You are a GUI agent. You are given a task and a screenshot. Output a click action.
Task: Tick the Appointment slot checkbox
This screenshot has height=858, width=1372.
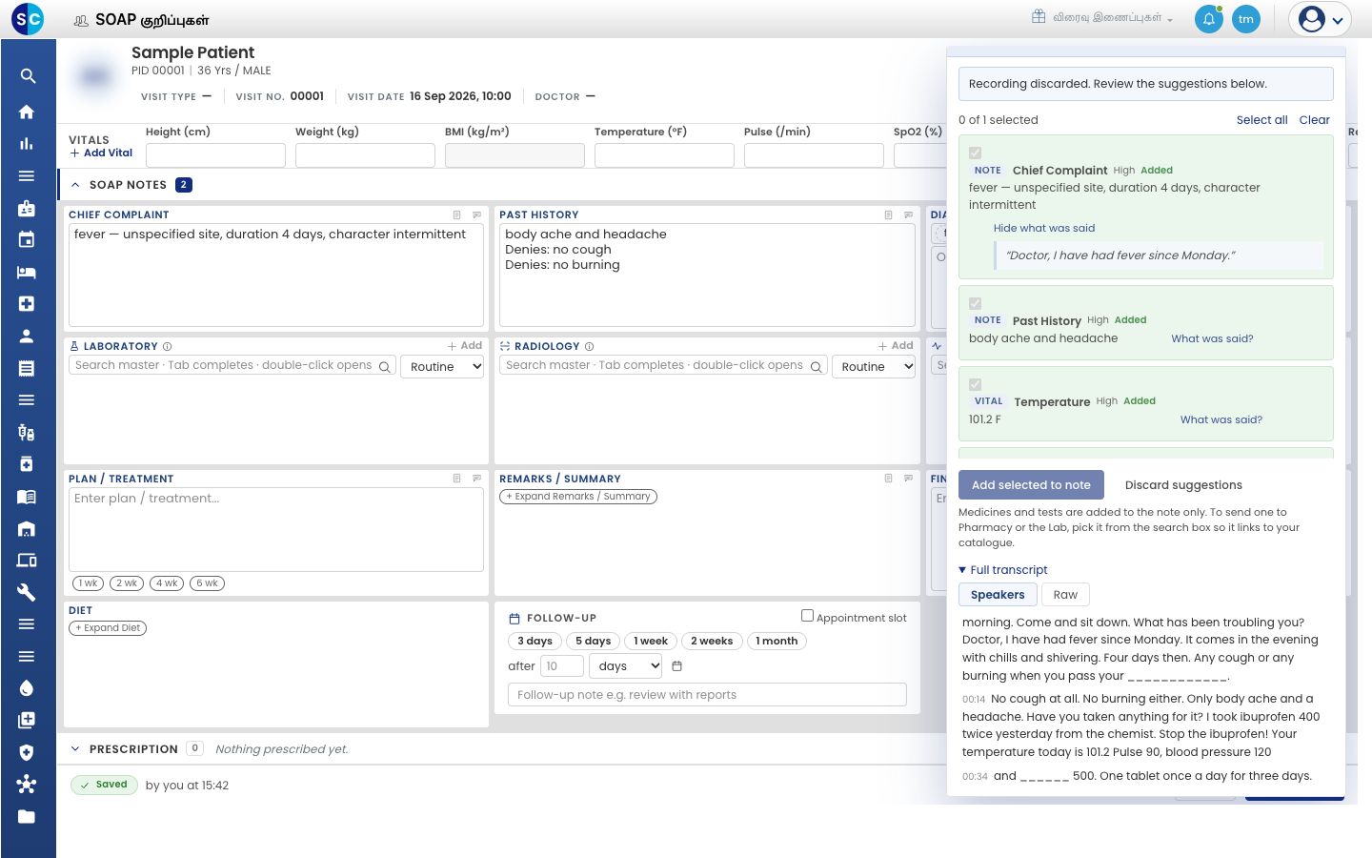(x=807, y=616)
